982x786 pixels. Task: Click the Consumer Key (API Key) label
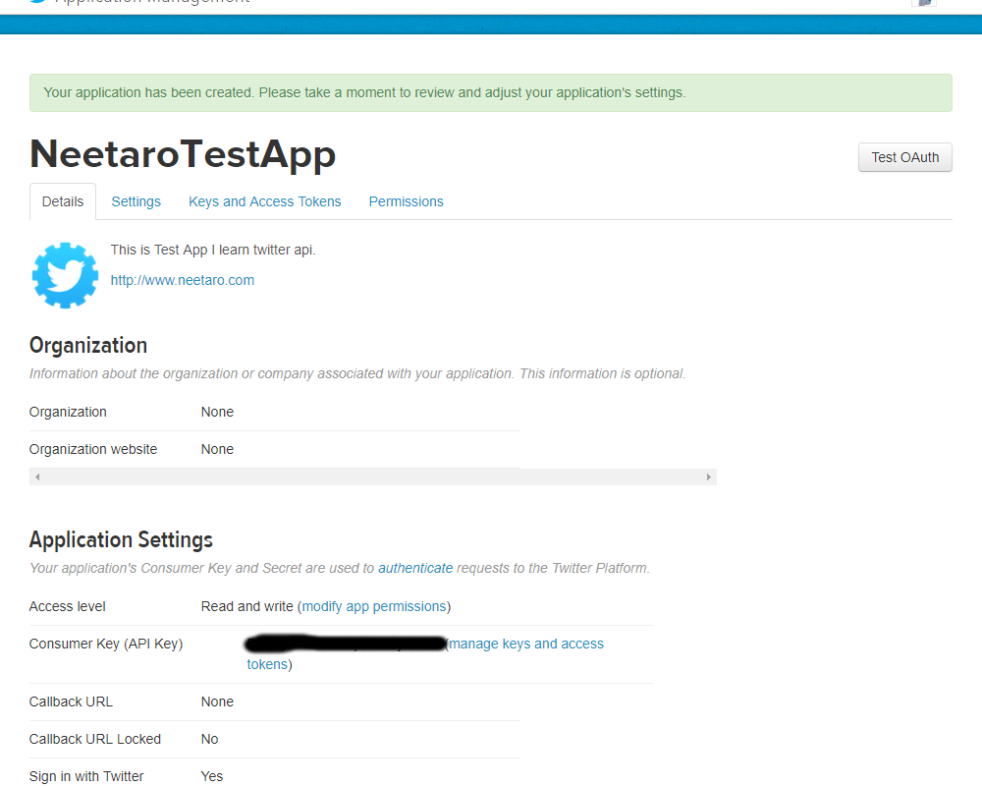(x=106, y=644)
